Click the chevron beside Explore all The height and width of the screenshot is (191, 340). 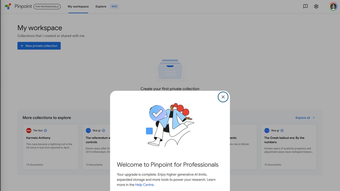(x=313, y=117)
